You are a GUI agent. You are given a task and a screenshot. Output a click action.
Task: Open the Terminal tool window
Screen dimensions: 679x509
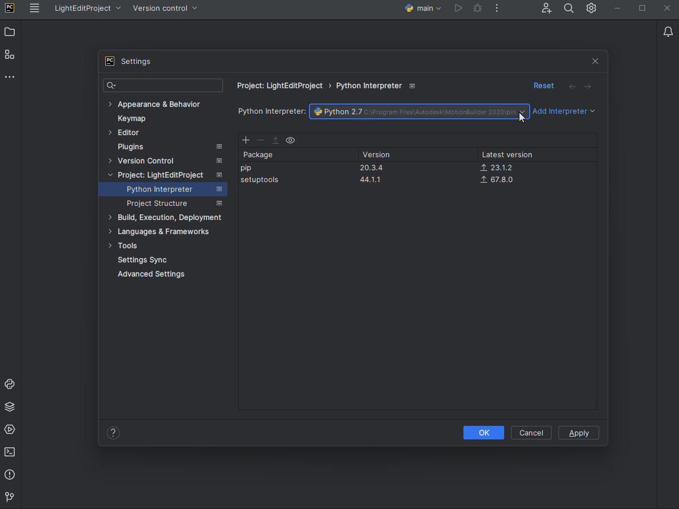pos(10,452)
